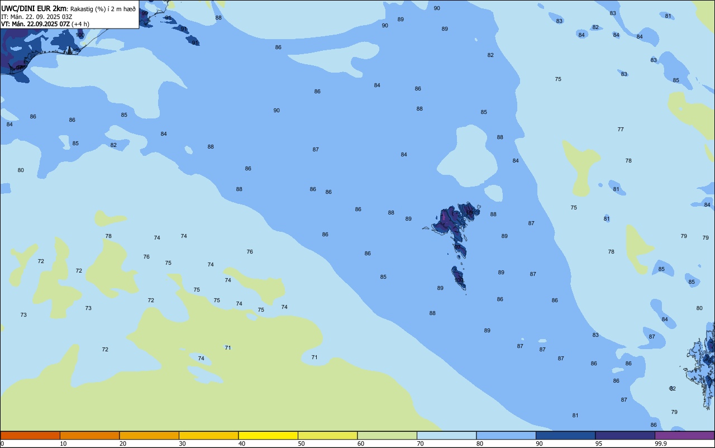The image size is (715, 448).
Task: Select the '40' tick label on the color scale
Action: [x=242, y=444]
